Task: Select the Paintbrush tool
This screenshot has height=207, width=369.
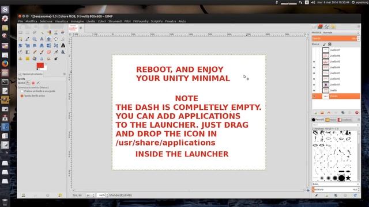Action: click(x=42, y=52)
